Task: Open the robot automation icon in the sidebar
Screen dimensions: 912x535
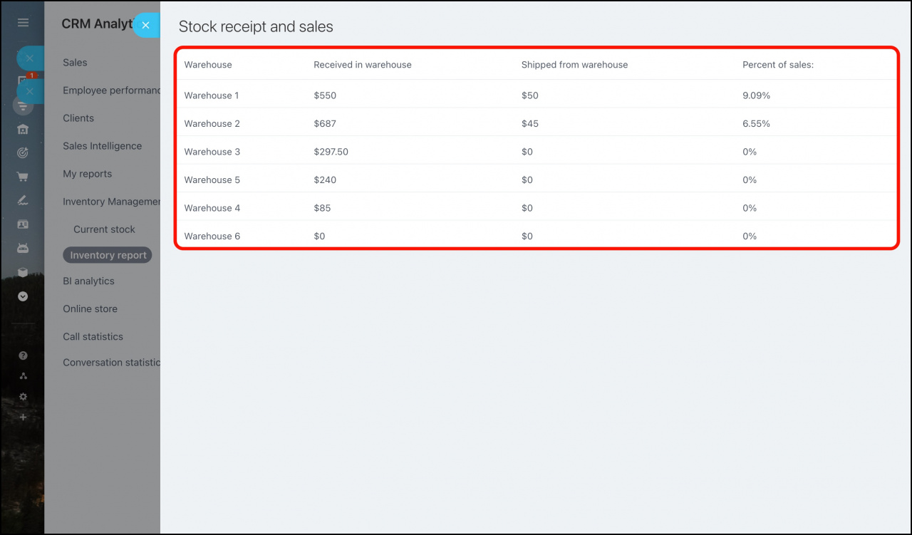Action: (x=23, y=249)
